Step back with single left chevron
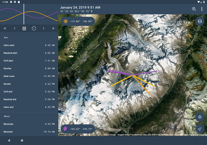This screenshot has width=207, height=145. (x=15, y=29)
